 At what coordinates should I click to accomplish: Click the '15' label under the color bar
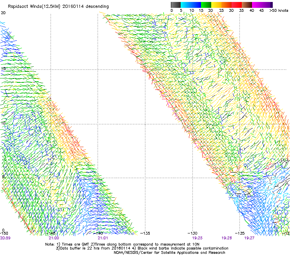[x=201, y=11]
